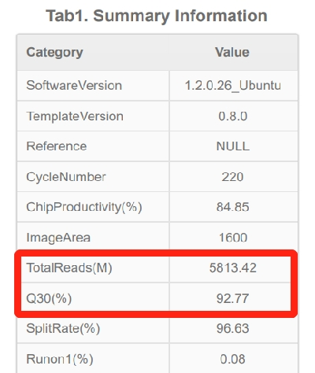
Task: Select the 96.63 SplitRate value
Action: point(233,328)
